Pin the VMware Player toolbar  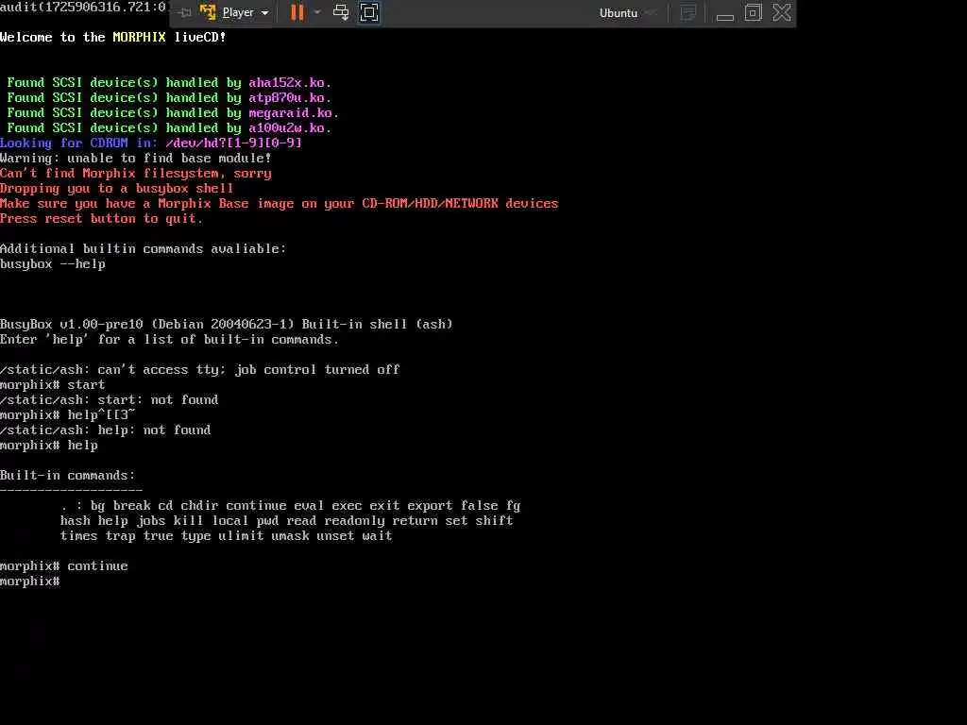click(184, 12)
